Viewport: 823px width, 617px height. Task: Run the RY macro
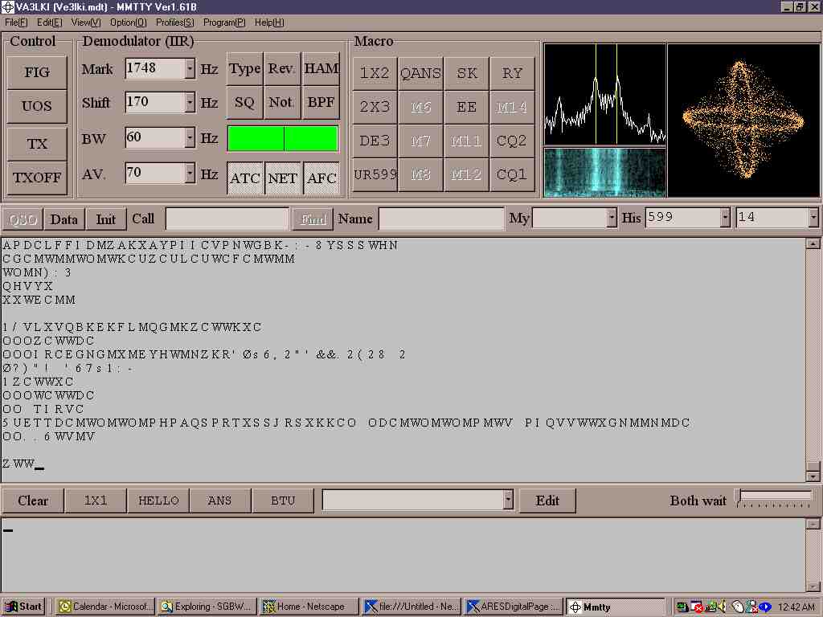pos(512,73)
